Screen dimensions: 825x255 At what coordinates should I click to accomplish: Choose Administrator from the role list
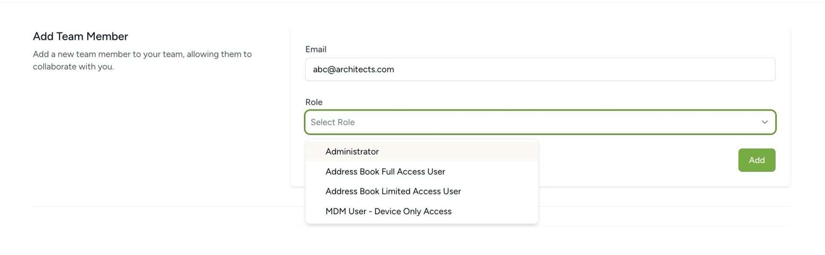click(422, 151)
